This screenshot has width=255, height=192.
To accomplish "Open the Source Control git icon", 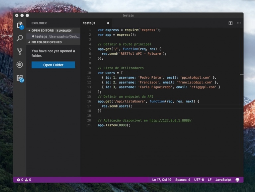I will (20, 51).
